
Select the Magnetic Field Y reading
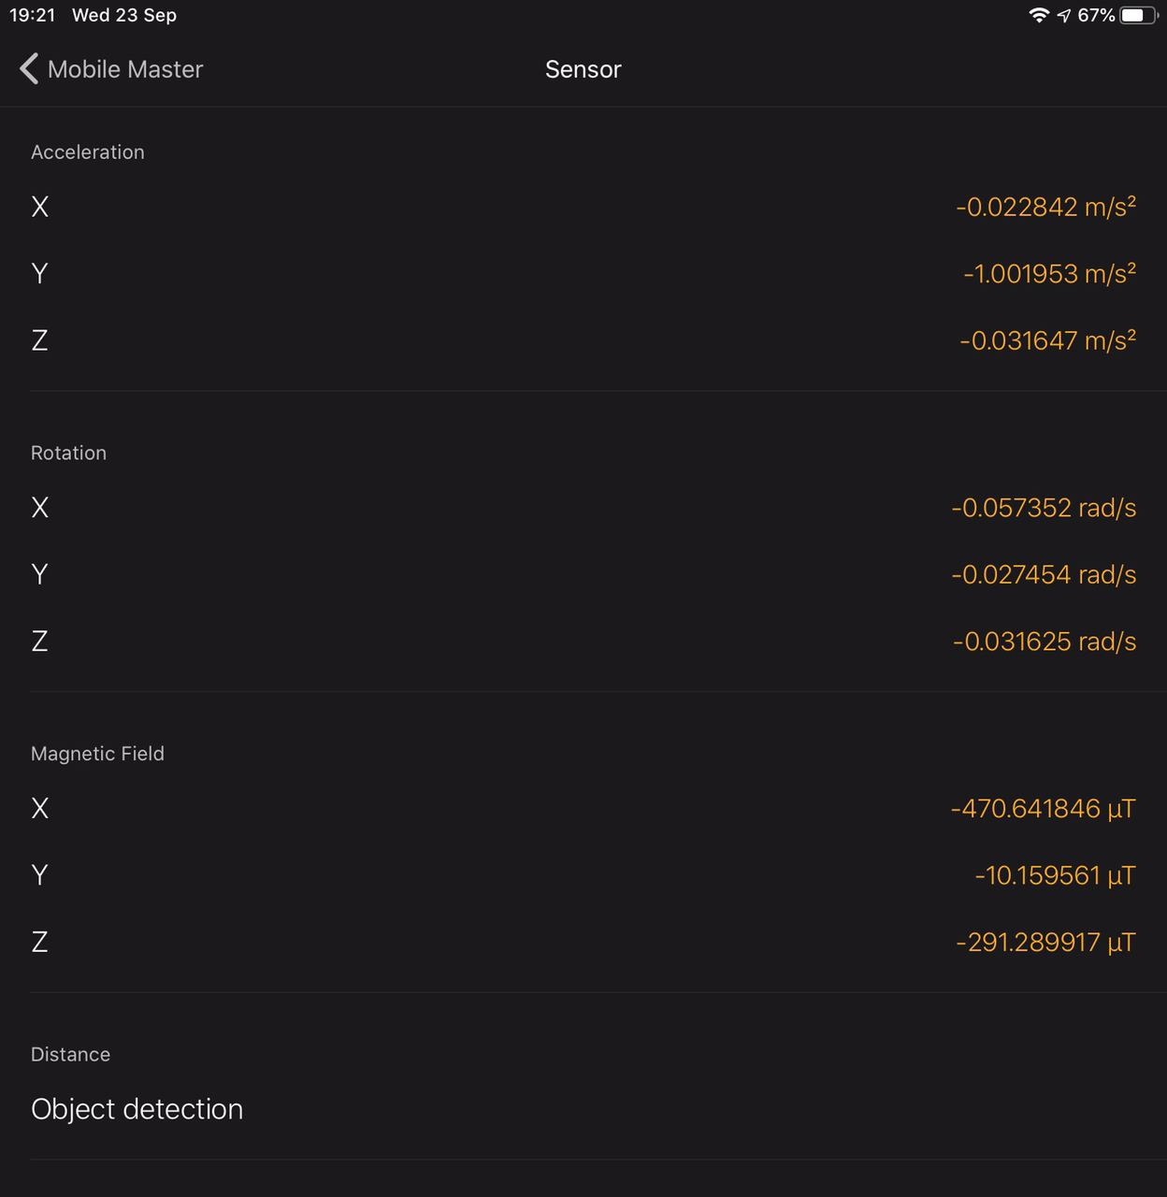pyautogui.click(x=1055, y=875)
